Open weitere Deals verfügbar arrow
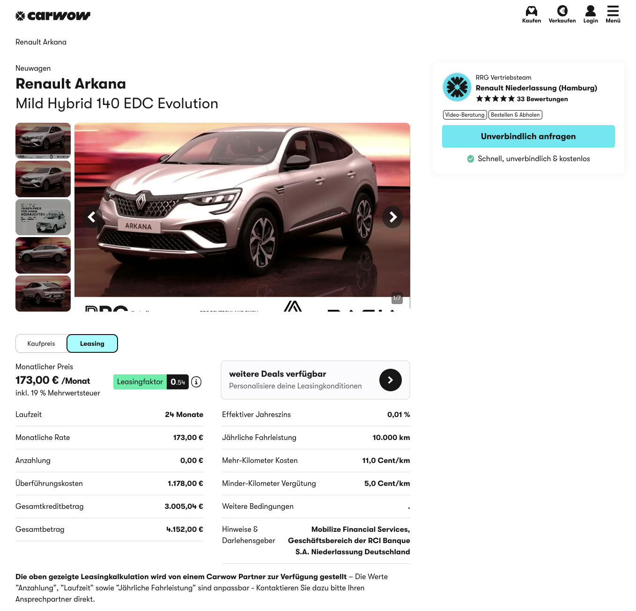The height and width of the screenshot is (611, 636). coord(390,380)
